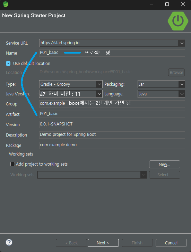Screen dimensions: 191x252
Task: Open the Java Version dropdown
Action: (x=71, y=94)
